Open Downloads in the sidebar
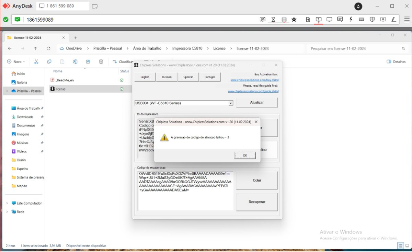Viewport: 412px width, 252px height. tap(25, 117)
